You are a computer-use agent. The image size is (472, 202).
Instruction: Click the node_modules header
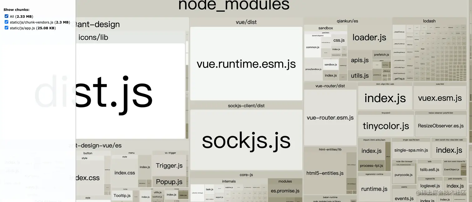(x=234, y=5)
